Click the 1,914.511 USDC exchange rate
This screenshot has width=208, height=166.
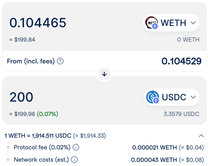pyautogui.click(x=51, y=136)
